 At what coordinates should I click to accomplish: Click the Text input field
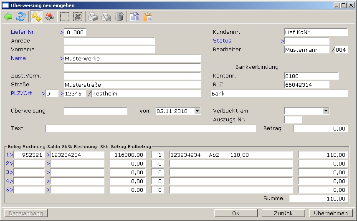pyautogui.click(x=150, y=128)
